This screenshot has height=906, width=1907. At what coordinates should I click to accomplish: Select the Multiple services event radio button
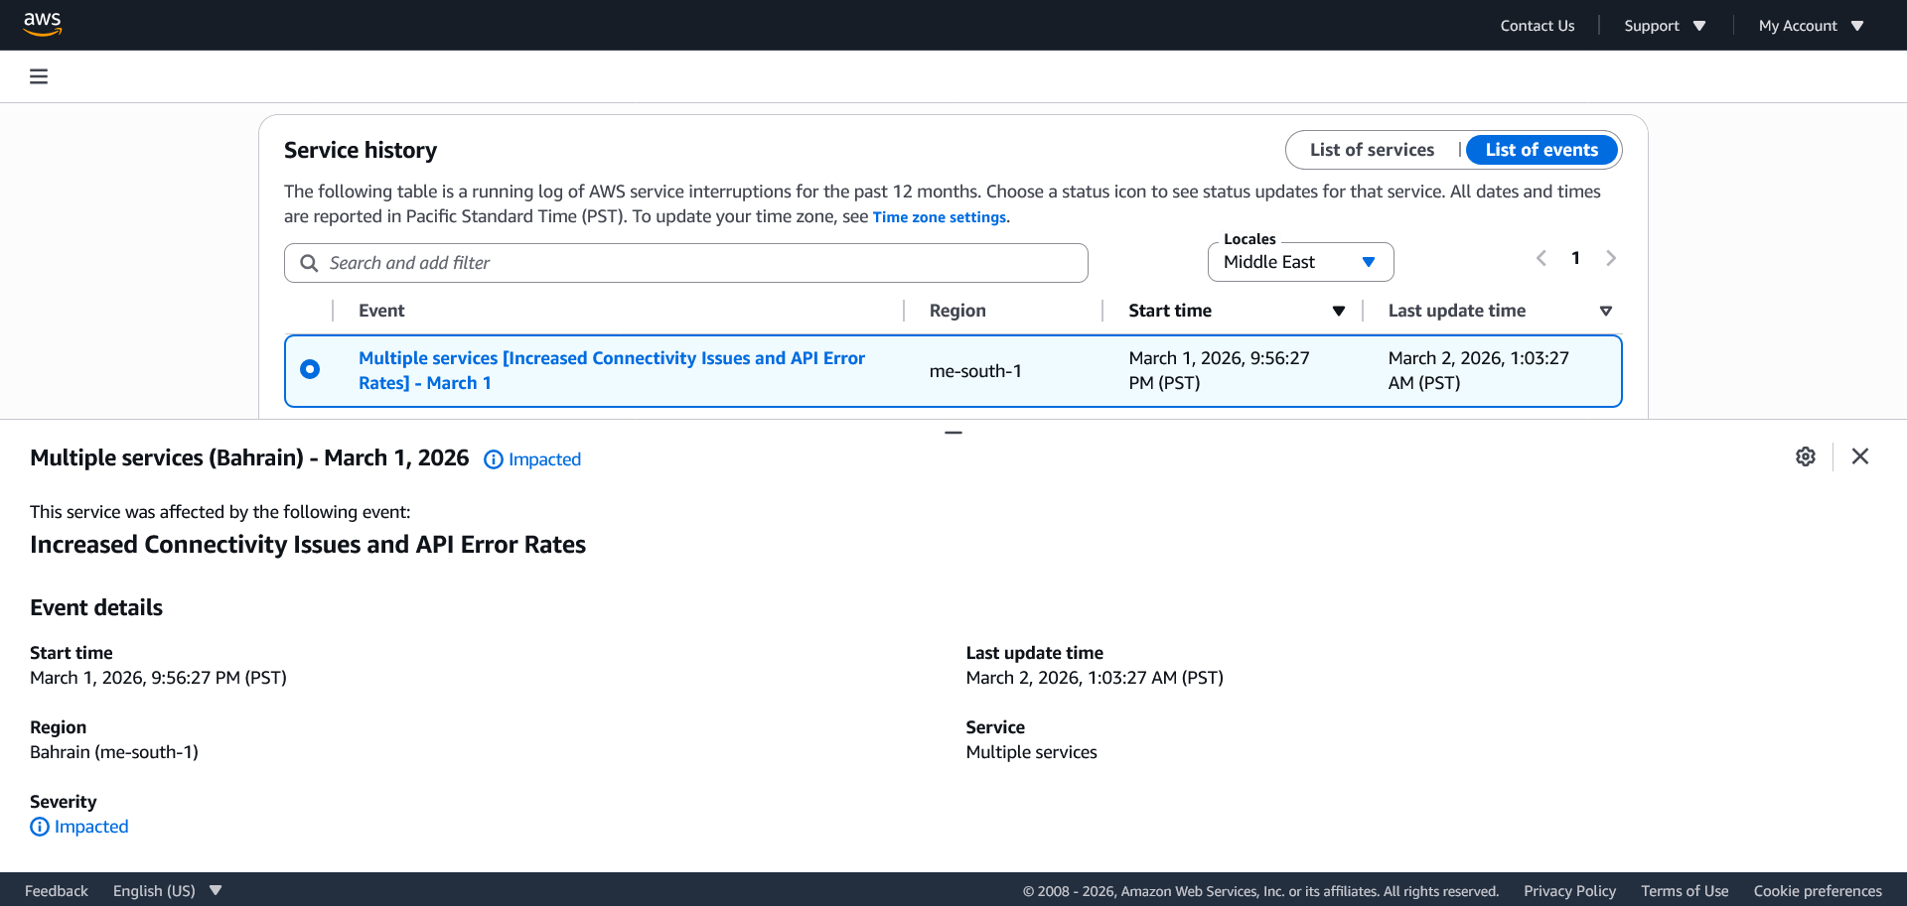[x=310, y=369]
